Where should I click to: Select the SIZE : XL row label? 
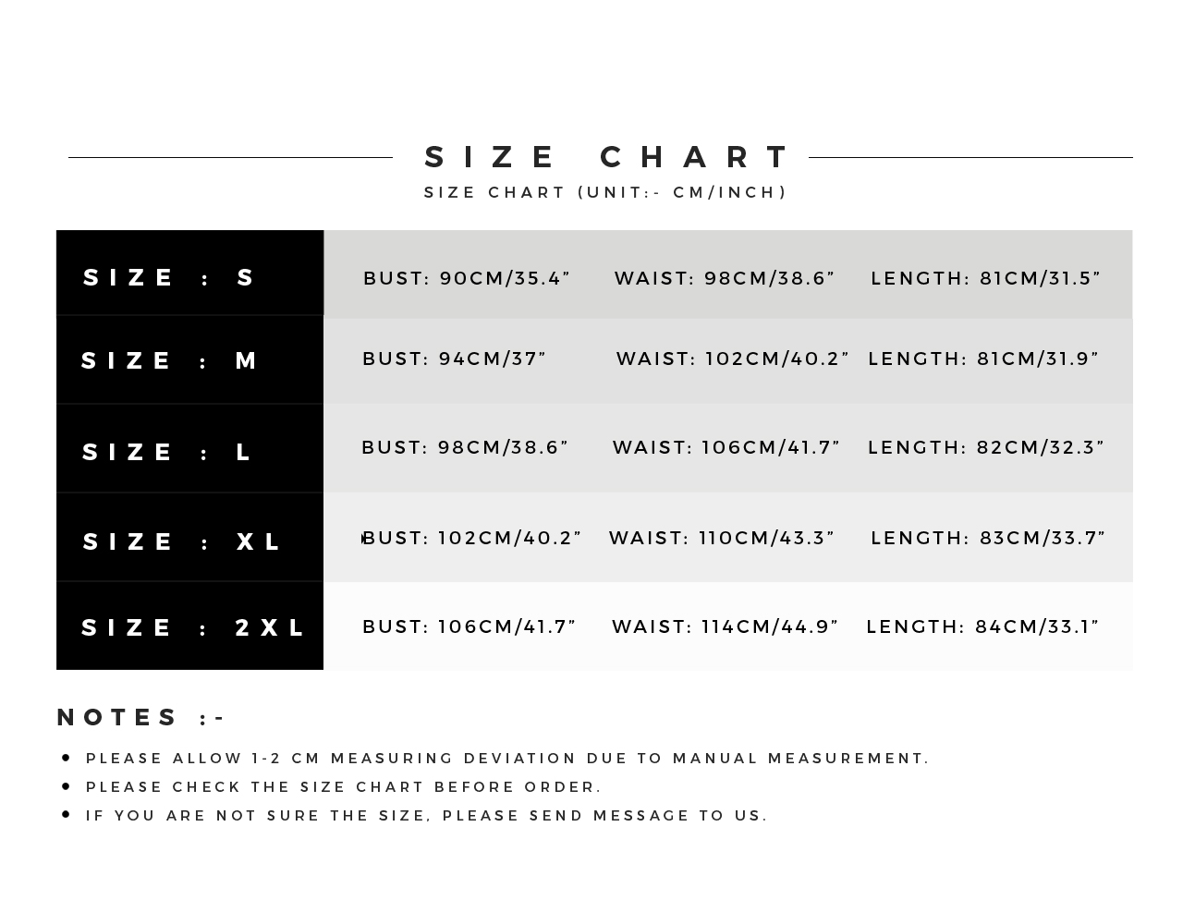[182, 541]
